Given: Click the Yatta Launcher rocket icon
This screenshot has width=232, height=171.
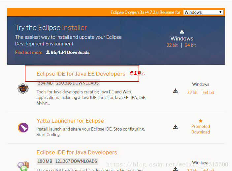Looking at the screenshot, I should click(23, 128).
